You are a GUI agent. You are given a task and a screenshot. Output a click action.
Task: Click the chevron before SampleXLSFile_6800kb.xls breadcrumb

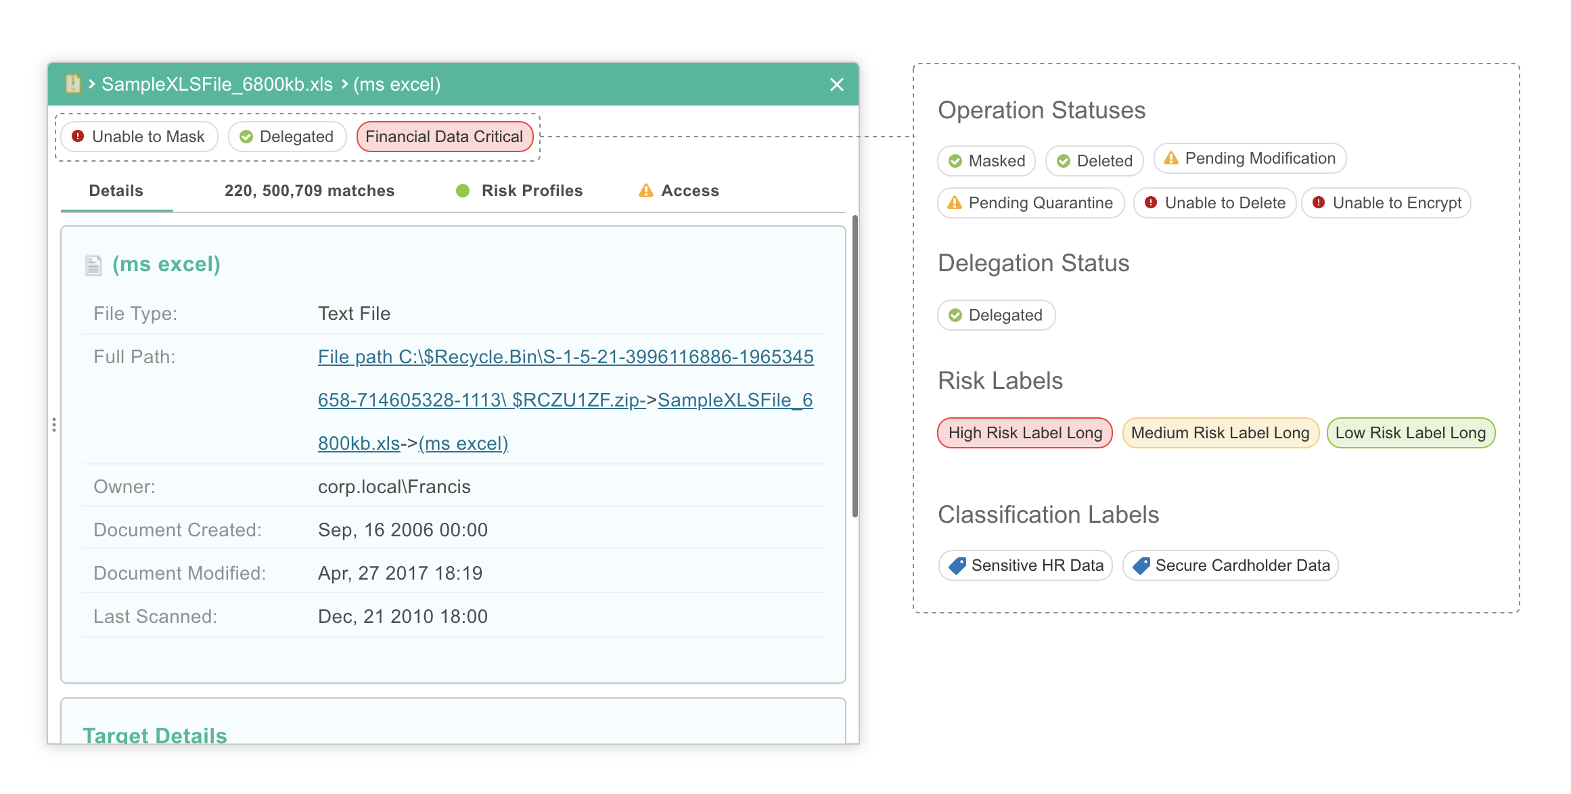[x=91, y=84]
